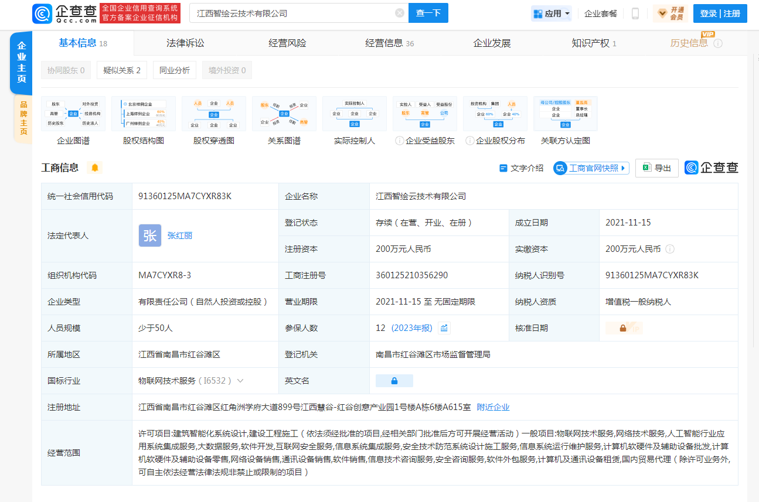The height and width of the screenshot is (502, 759).
Task: Open the 应用 dropdown menu
Action: [552, 13]
